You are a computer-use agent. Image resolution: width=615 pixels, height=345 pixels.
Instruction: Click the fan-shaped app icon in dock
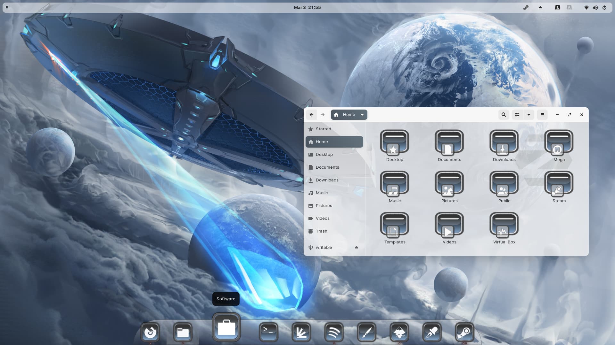click(x=301, y=333)
